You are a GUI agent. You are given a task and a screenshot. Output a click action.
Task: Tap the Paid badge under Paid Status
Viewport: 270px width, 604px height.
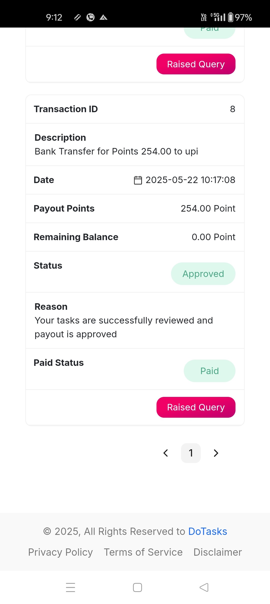click(209, 371)
